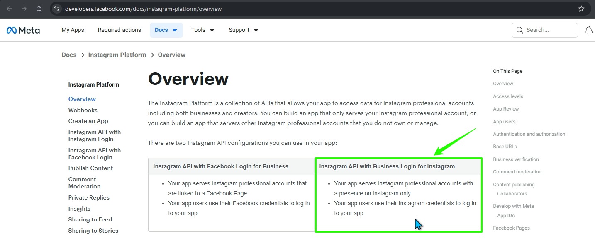Open the Tools dropdown menu
The image size is (595, 238).
tap(202, 30)
